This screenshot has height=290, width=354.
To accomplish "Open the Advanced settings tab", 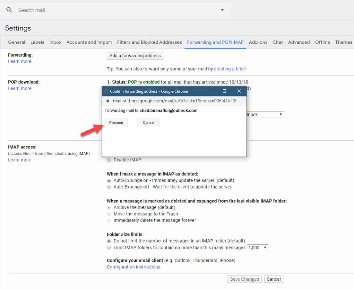I will [299, 42].
